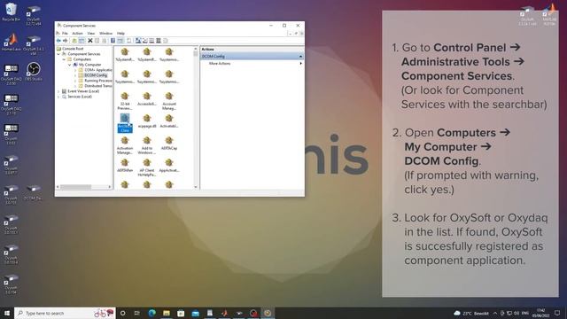567x319 pixels.
Task: Open the View menu
Action: [x=90, y=34]
